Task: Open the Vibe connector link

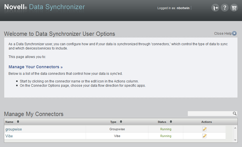Action: pos(9,136)
